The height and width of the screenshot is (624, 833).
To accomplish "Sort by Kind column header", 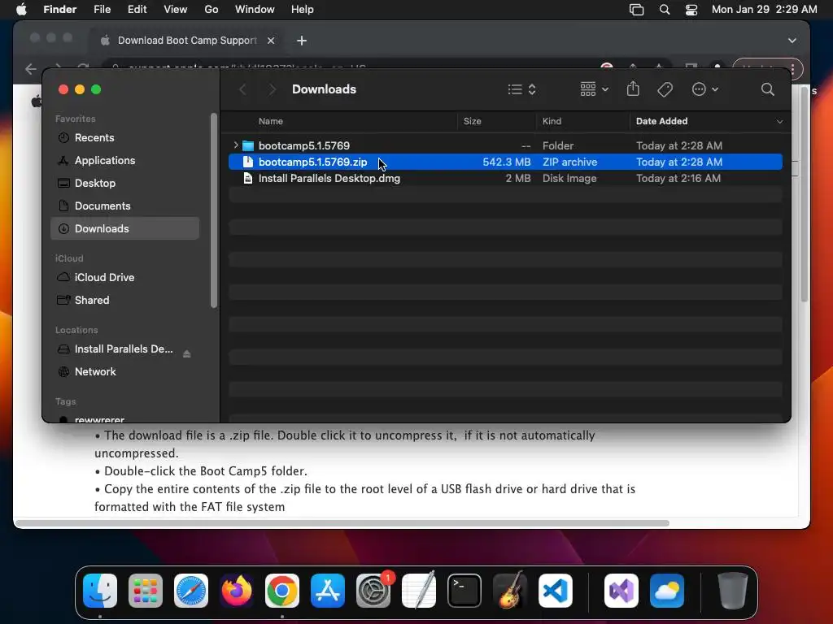I will pos(552,122).
